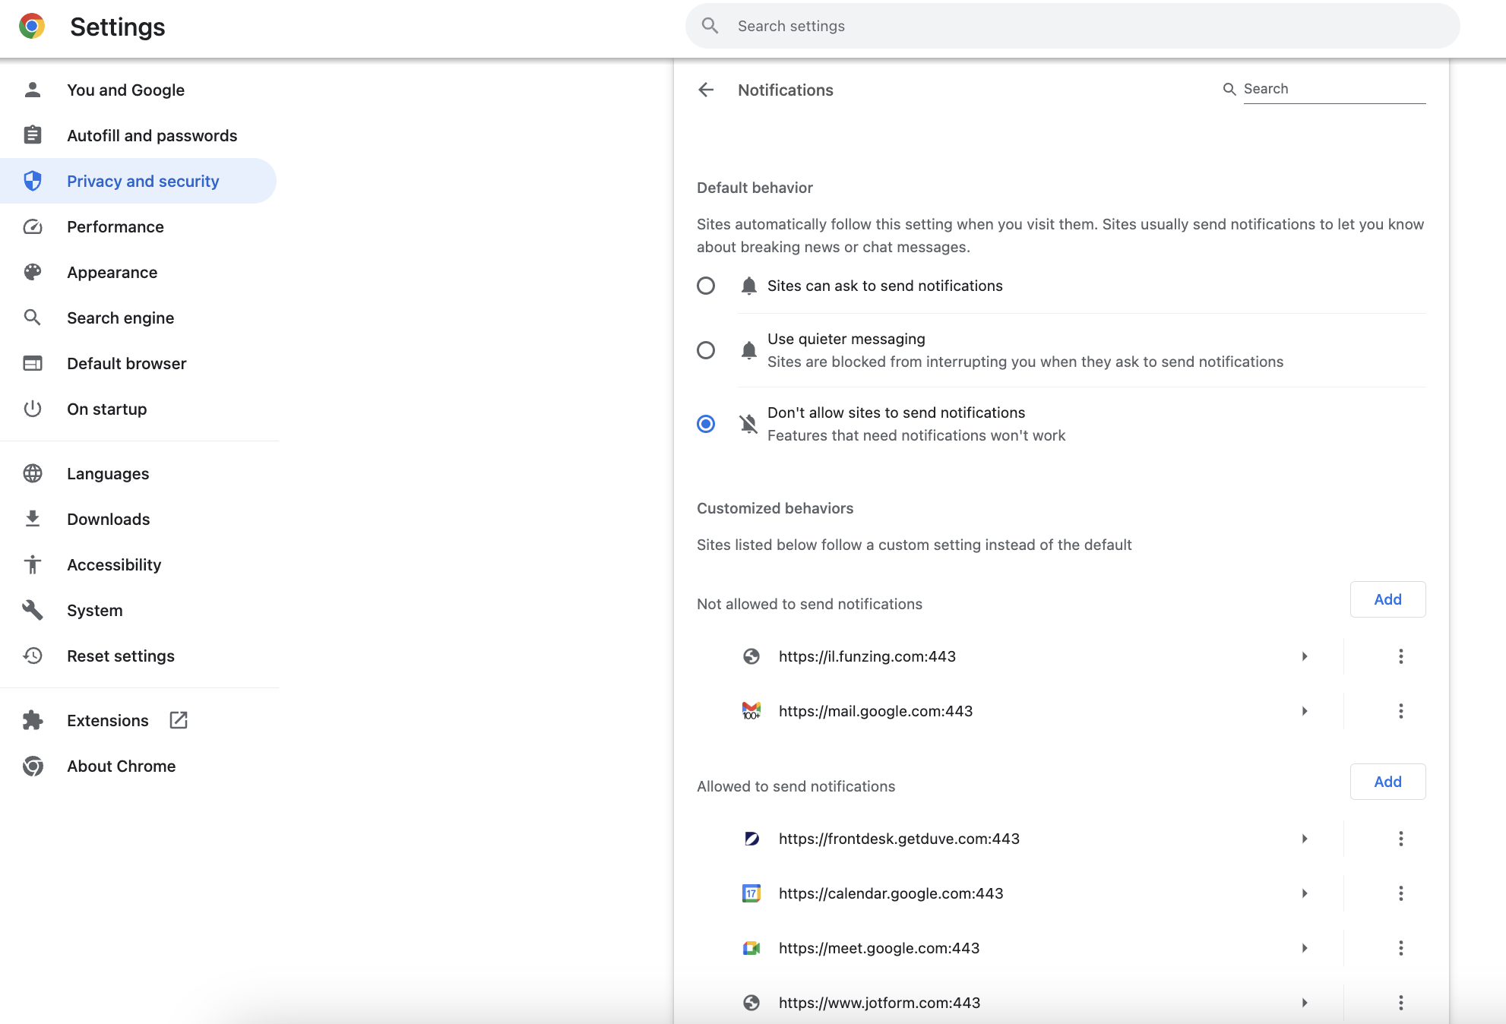The width and height of the screenshot is (1506, 1024).
Task: Click the Notifications page Search field
Action: click(1334, 89)
